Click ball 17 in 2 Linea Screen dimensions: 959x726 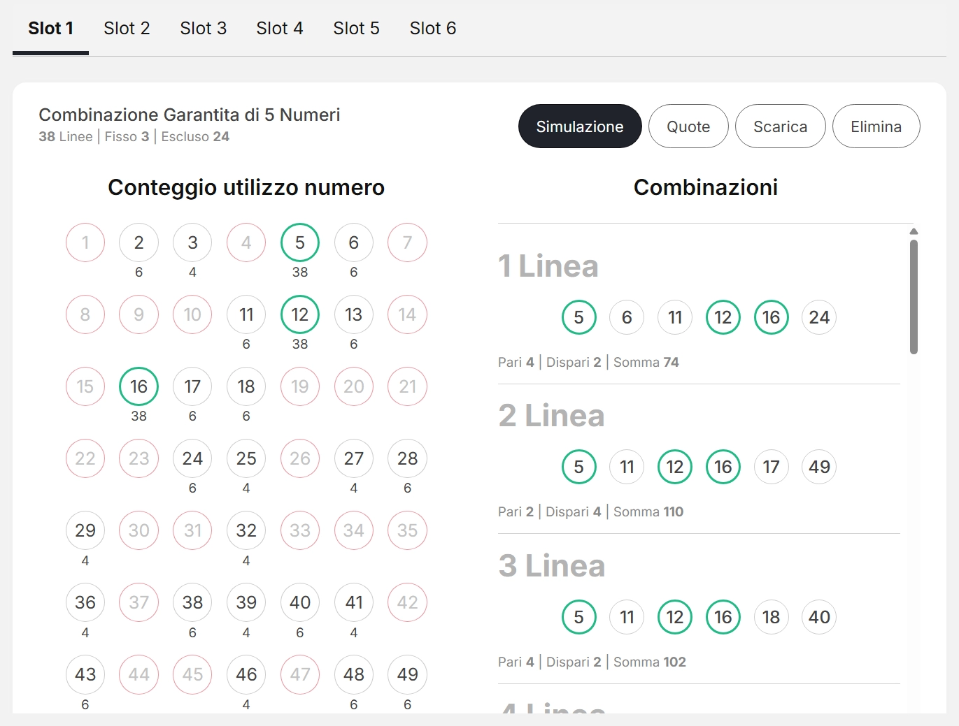(x=771, y=467)
